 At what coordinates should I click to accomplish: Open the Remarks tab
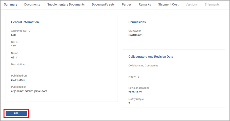click(145, 5)
